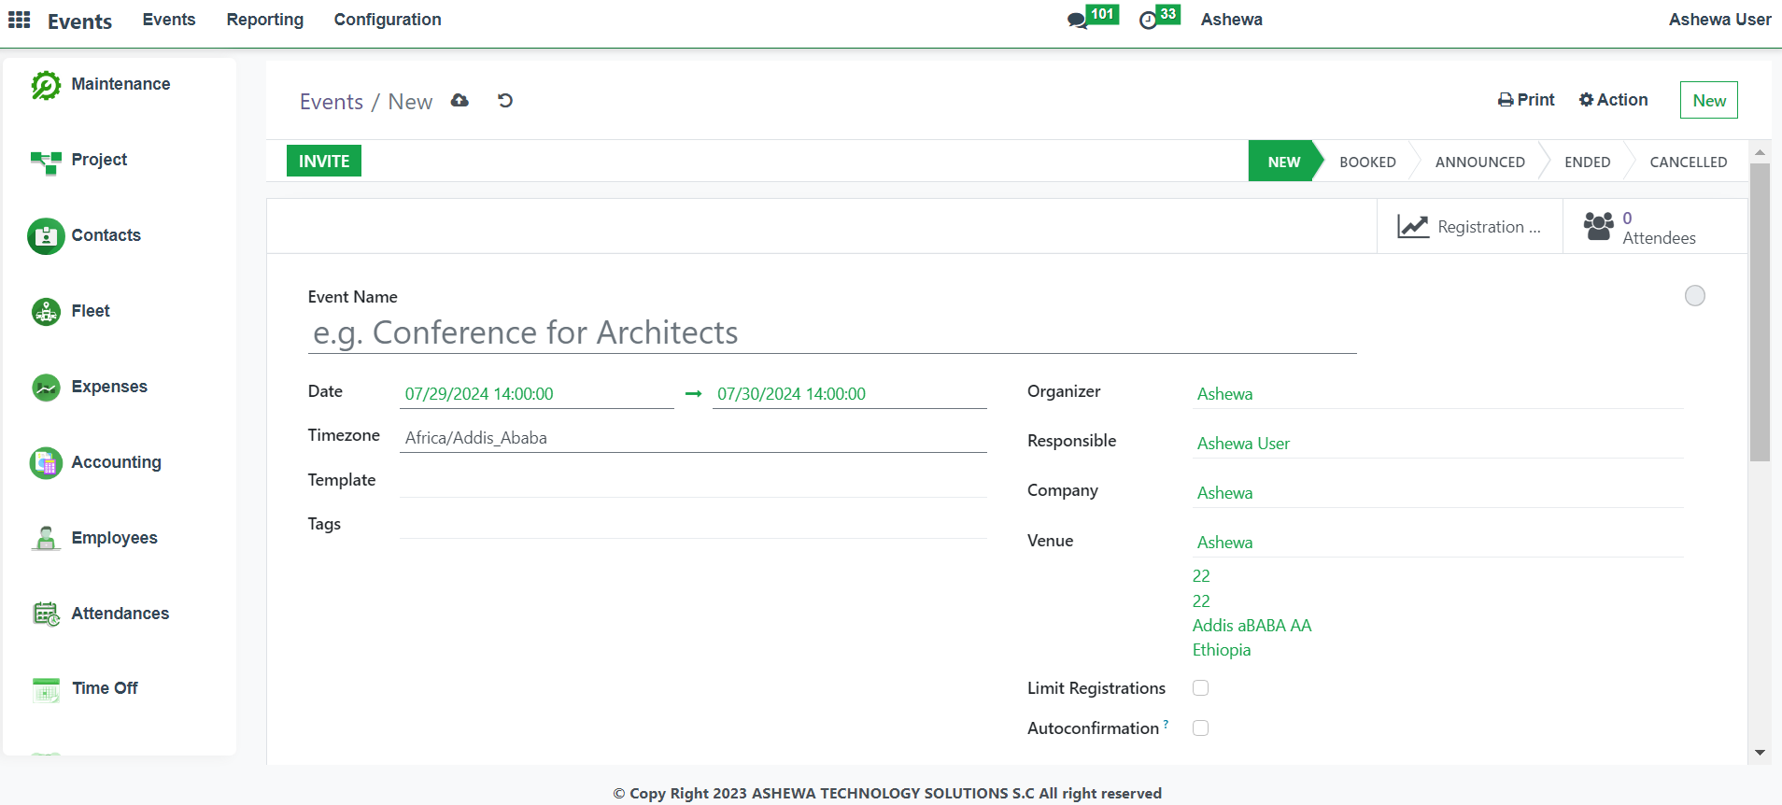
Task: Click the New record button
Action: 1709,100
